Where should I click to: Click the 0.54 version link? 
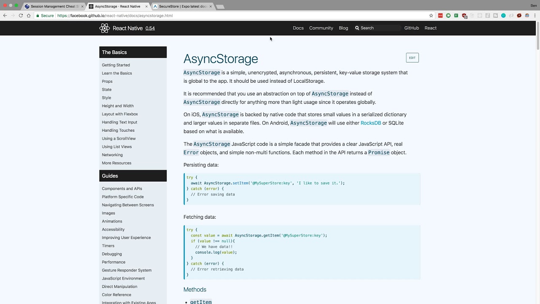pyautogui.click(x=150, y=28)
